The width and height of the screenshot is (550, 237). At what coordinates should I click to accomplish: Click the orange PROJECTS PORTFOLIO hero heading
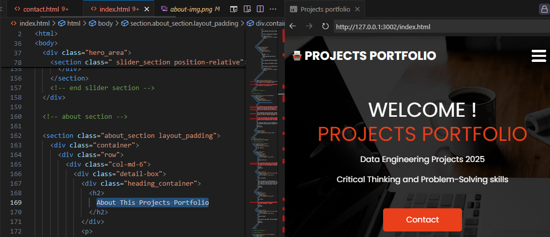422,134
